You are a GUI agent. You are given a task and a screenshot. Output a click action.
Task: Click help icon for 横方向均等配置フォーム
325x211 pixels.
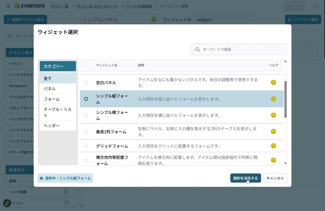pyautogui.click(x=273, y=160)
